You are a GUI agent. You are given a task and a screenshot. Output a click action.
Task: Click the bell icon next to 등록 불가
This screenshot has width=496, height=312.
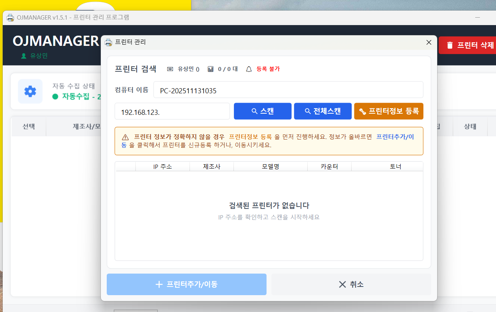(248, 69)
